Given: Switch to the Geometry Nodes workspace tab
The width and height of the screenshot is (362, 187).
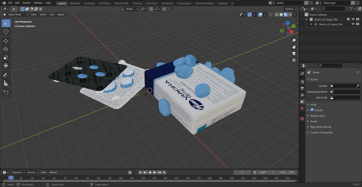Looking at the screenshot, I should 204,3.
